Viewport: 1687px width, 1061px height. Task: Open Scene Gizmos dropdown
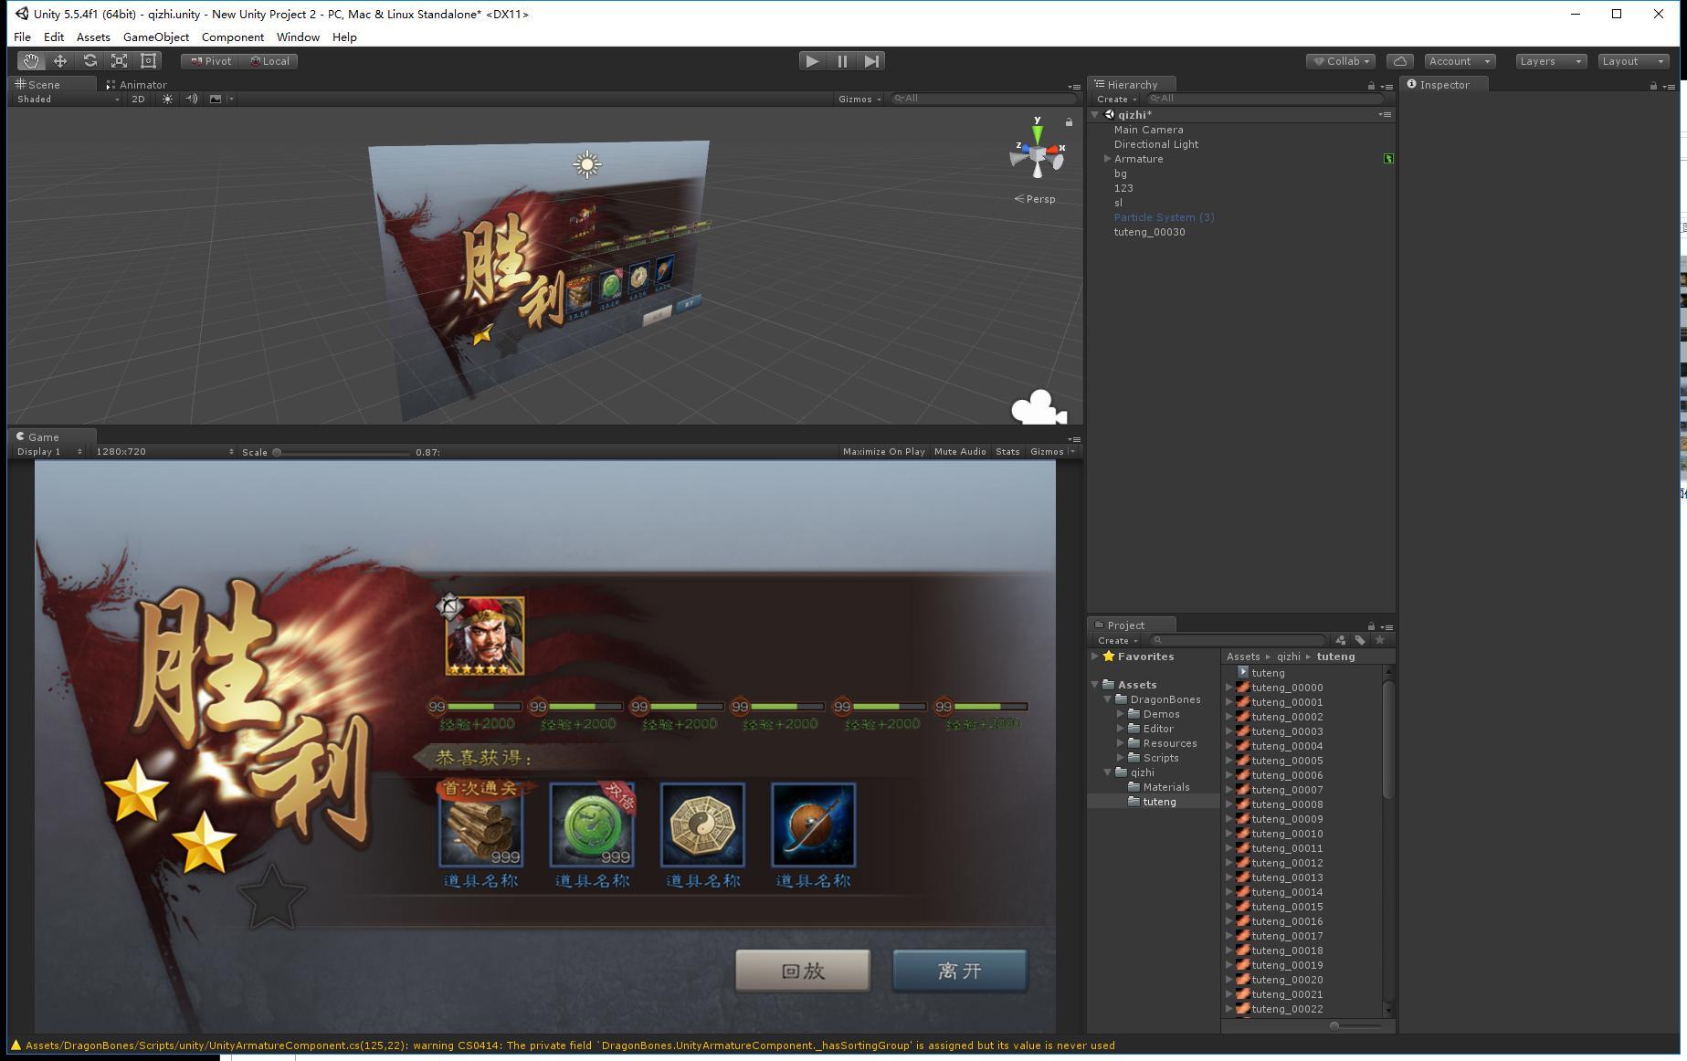pos(859,99)
